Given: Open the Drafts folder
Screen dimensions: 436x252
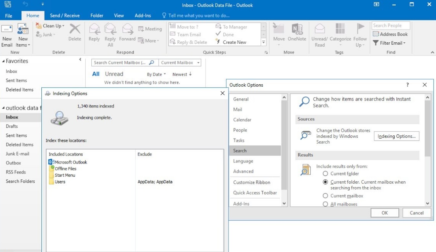Looking at the screenshot, I should [12, 126].
